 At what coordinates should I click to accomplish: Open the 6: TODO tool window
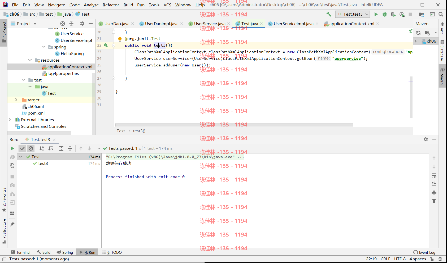tap(112, 252)
